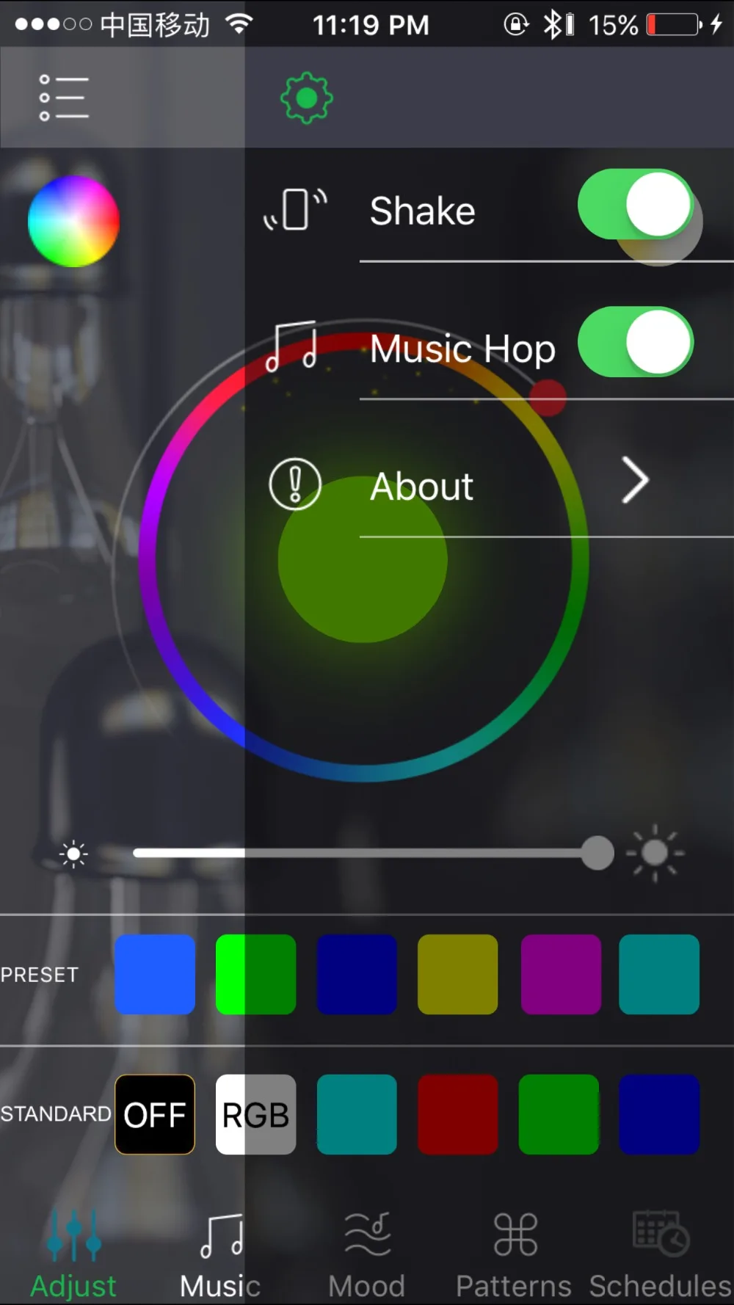734x1305 pixels.
Task: Tap the rotation lock status icon
Action: coord(516,25)
